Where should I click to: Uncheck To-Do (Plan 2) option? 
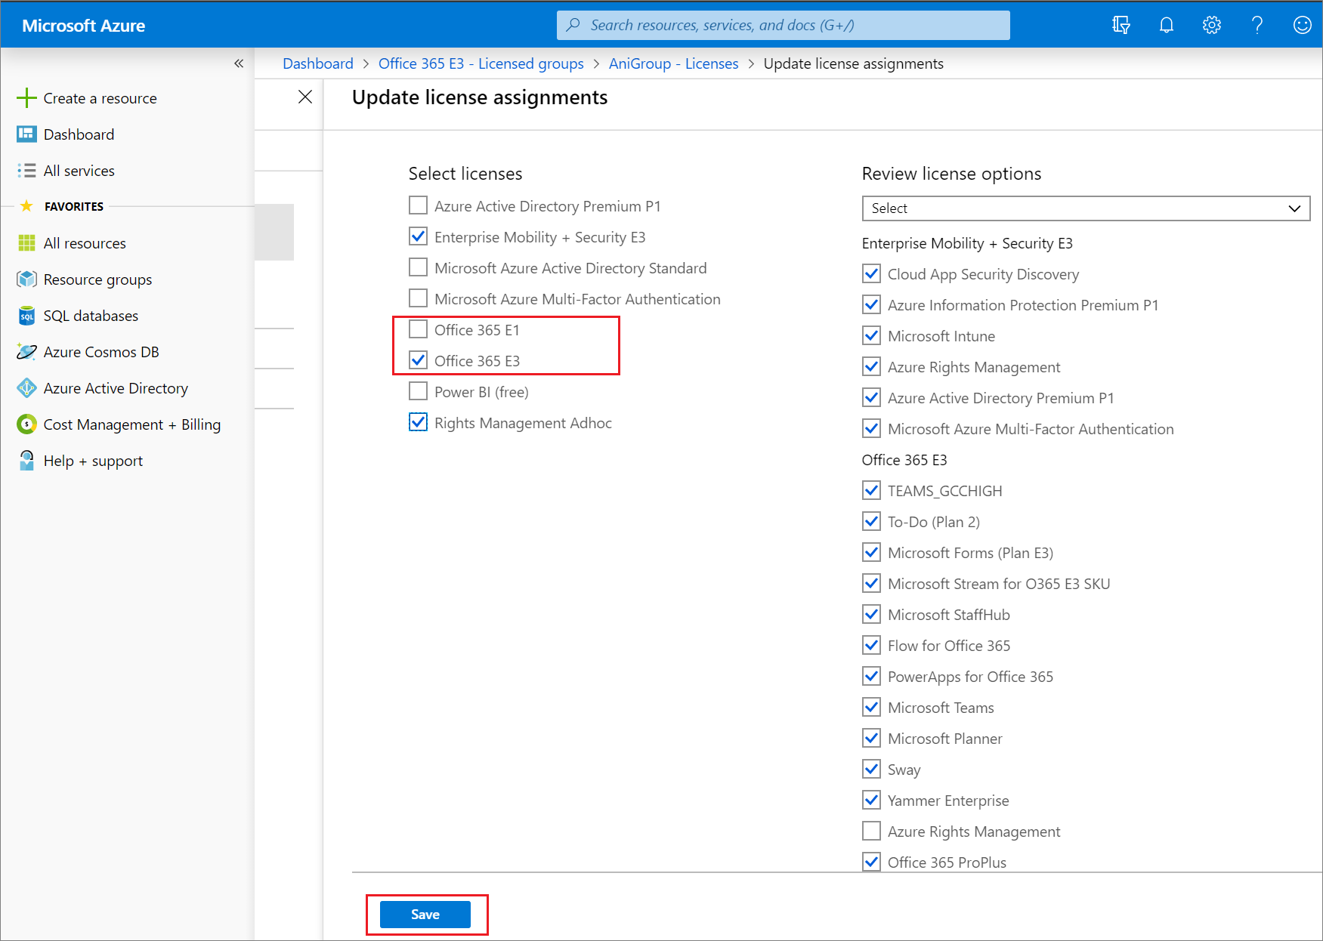click(871, 521)
